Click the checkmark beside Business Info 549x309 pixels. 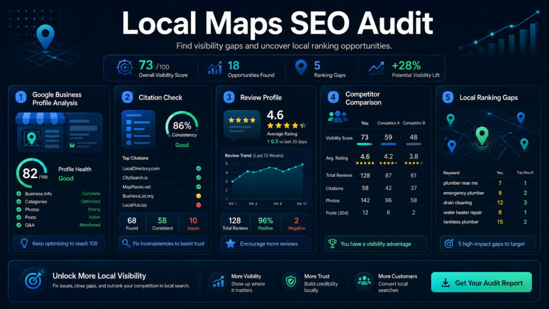pyautogui.click(x=19, y=193)
